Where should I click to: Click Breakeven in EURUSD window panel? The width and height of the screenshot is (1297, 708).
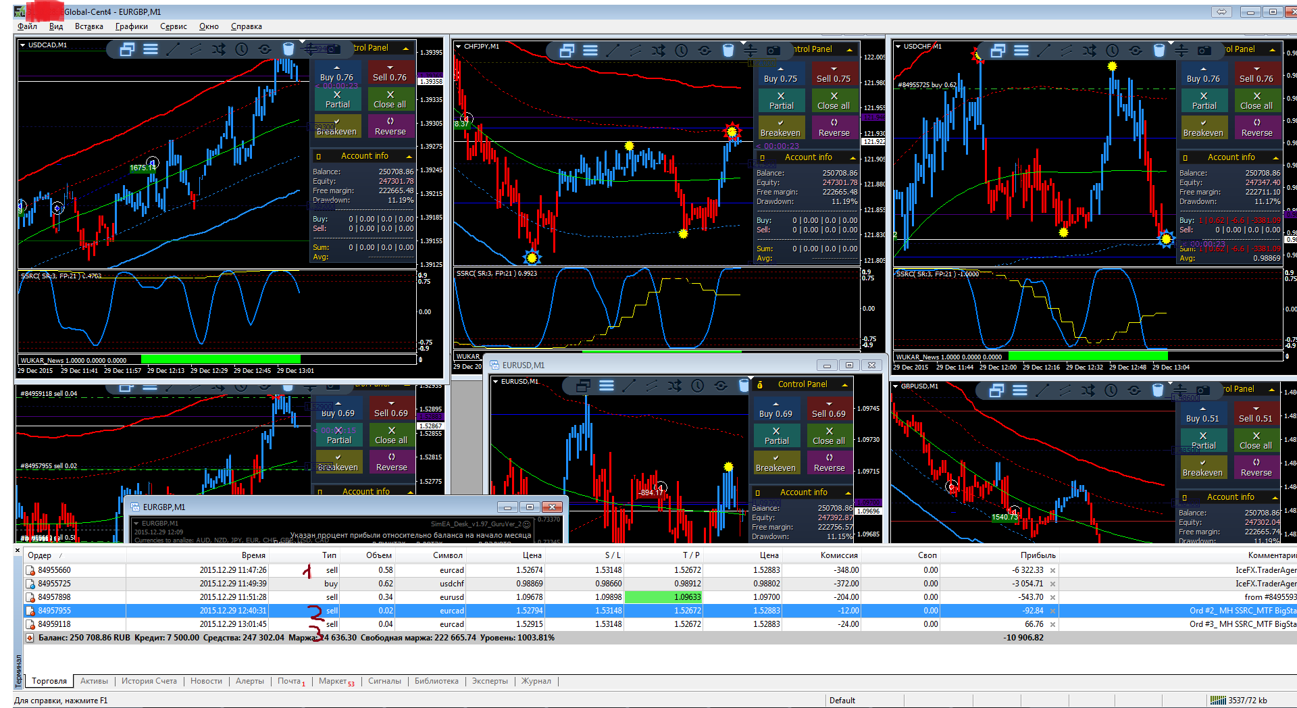(776, 463)
